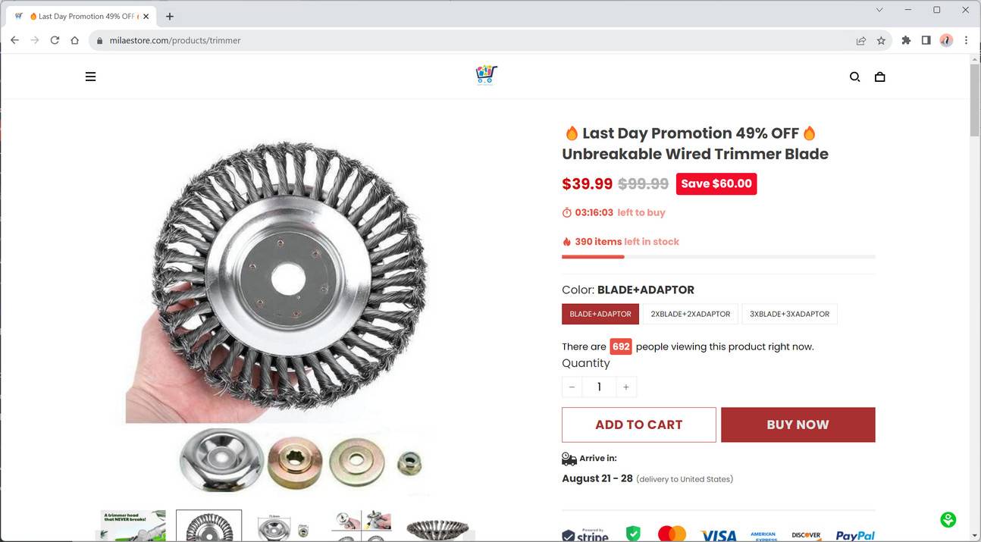981x542 pixels.
Task: Open the tab search chevron
Action: coord(879,10)
